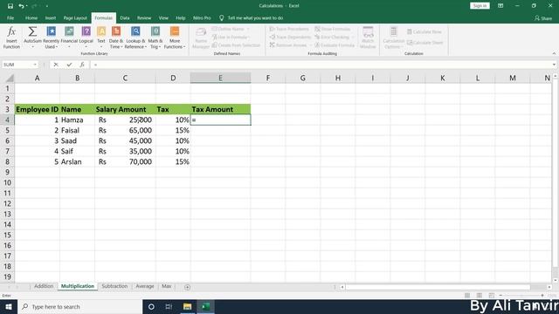Open More Functions menu

click(x=175, y=38)
